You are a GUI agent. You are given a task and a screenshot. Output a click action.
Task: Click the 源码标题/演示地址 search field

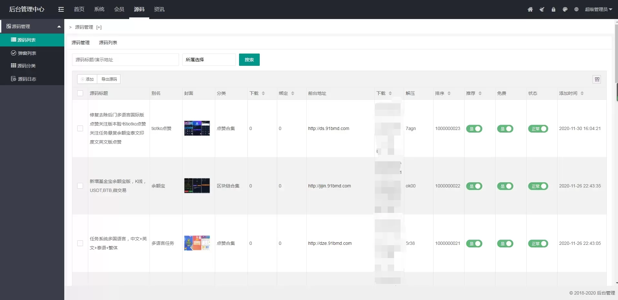125,60
